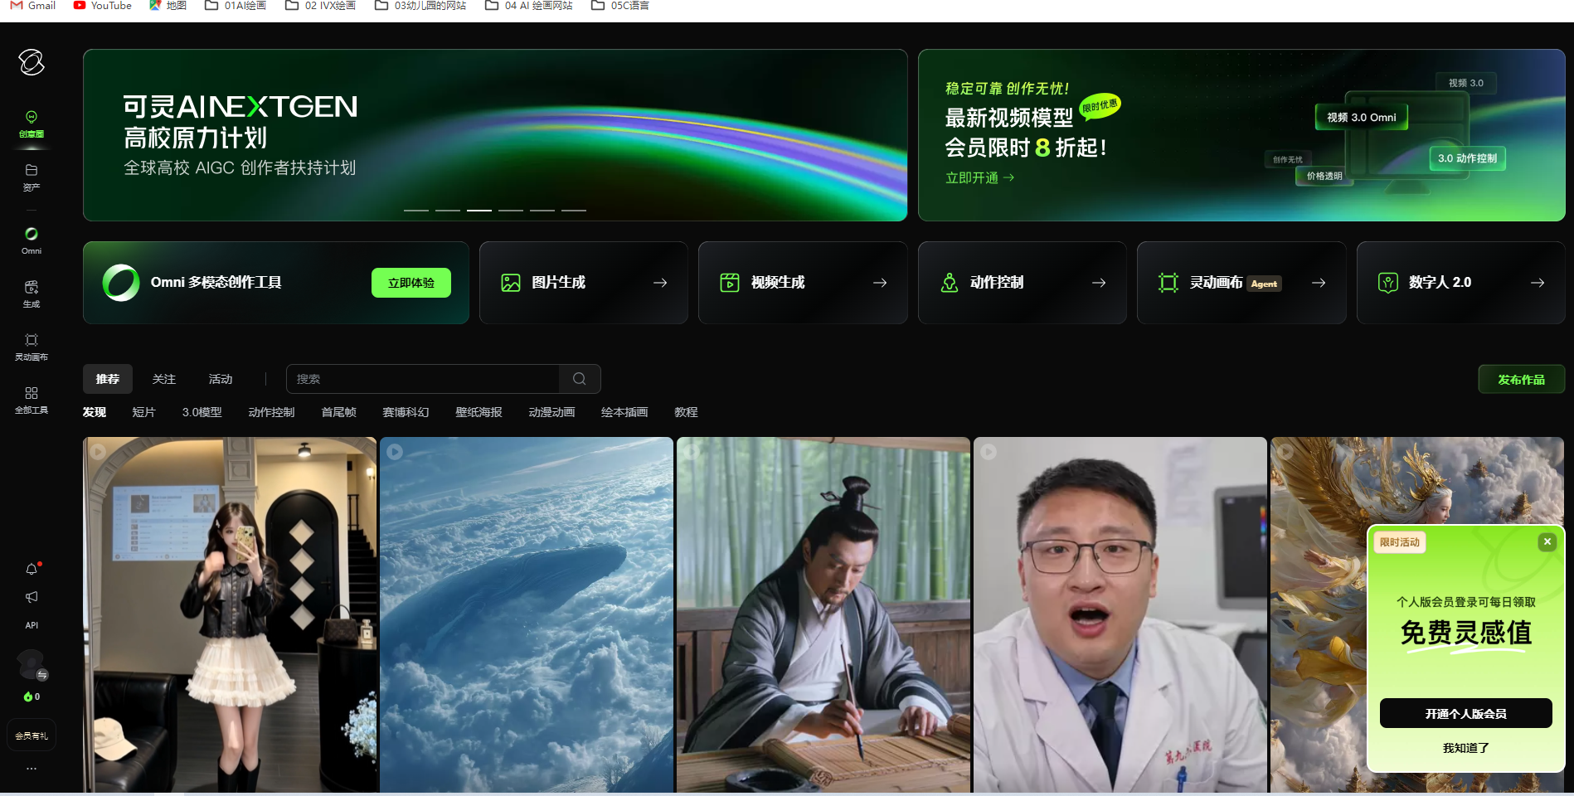The width and height of the screenshot is (1574, 796).
Task: Open the girl selfie video thumbnail
Action: click(230, 614)
